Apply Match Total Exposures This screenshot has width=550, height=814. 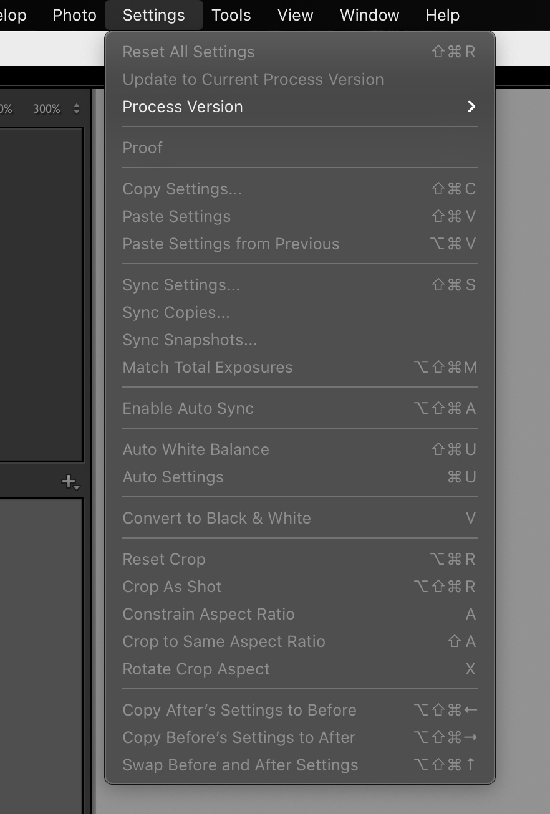click(208, 367)
